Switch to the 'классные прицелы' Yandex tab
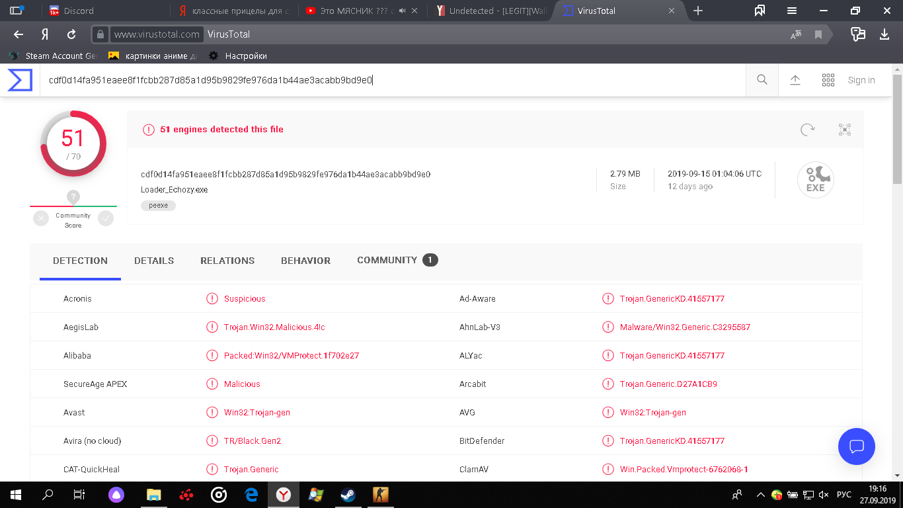This screenshot has height=508, width=903. [234, 11]
